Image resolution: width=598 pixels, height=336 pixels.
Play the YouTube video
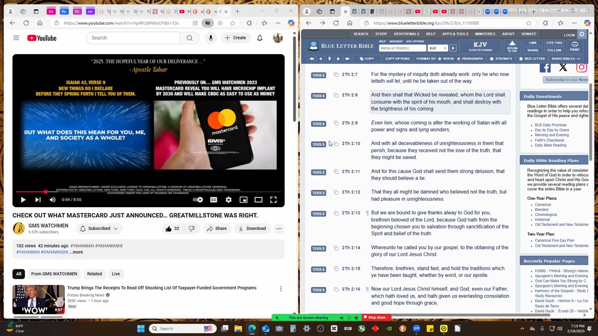pyautogui.click(x=23, y=200)
